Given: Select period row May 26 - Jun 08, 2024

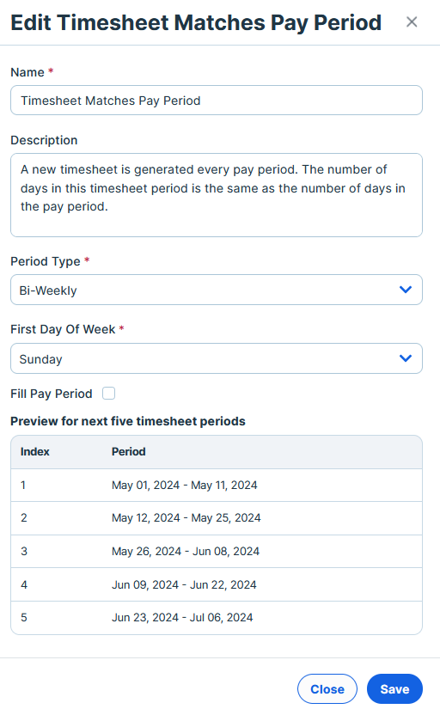Looking at the screenshot, I should (217, 552).
